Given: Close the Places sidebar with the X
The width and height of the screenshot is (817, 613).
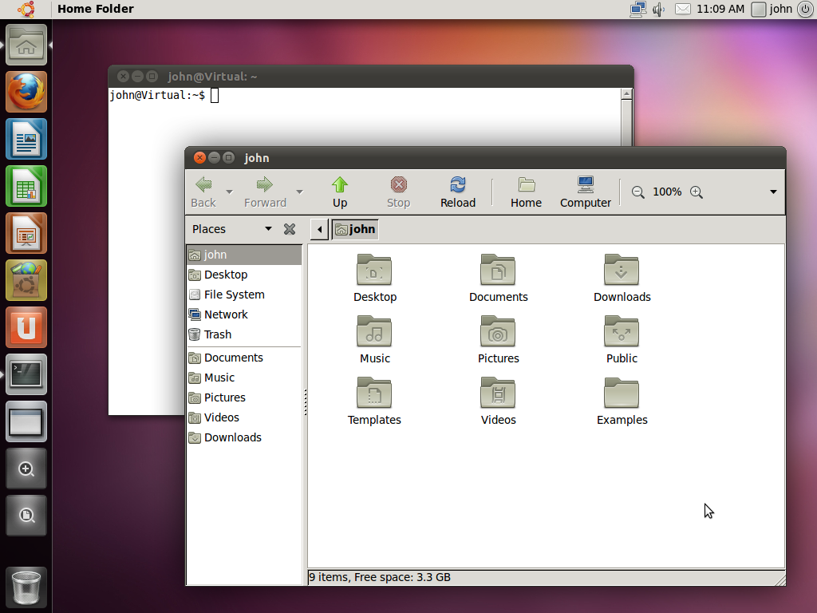Looking at the screenshot, I should (x=289, y=229).
